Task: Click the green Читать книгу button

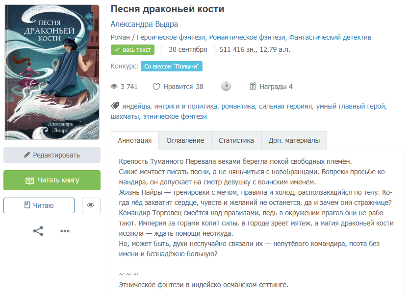Action: pos(52,180)
